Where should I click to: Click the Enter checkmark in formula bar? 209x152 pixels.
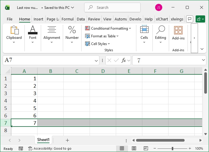click(116, 60)
